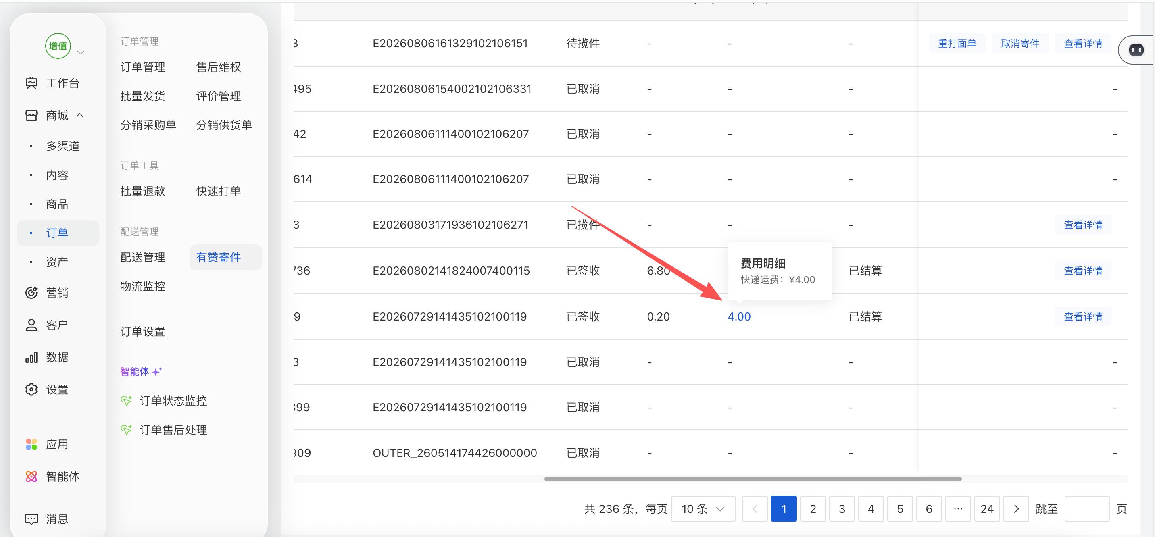Image resolution: width=1155 pixels, height=537 pixels.
Task: Open 订单管理 submenu item
Action: [x=143, y=67]
